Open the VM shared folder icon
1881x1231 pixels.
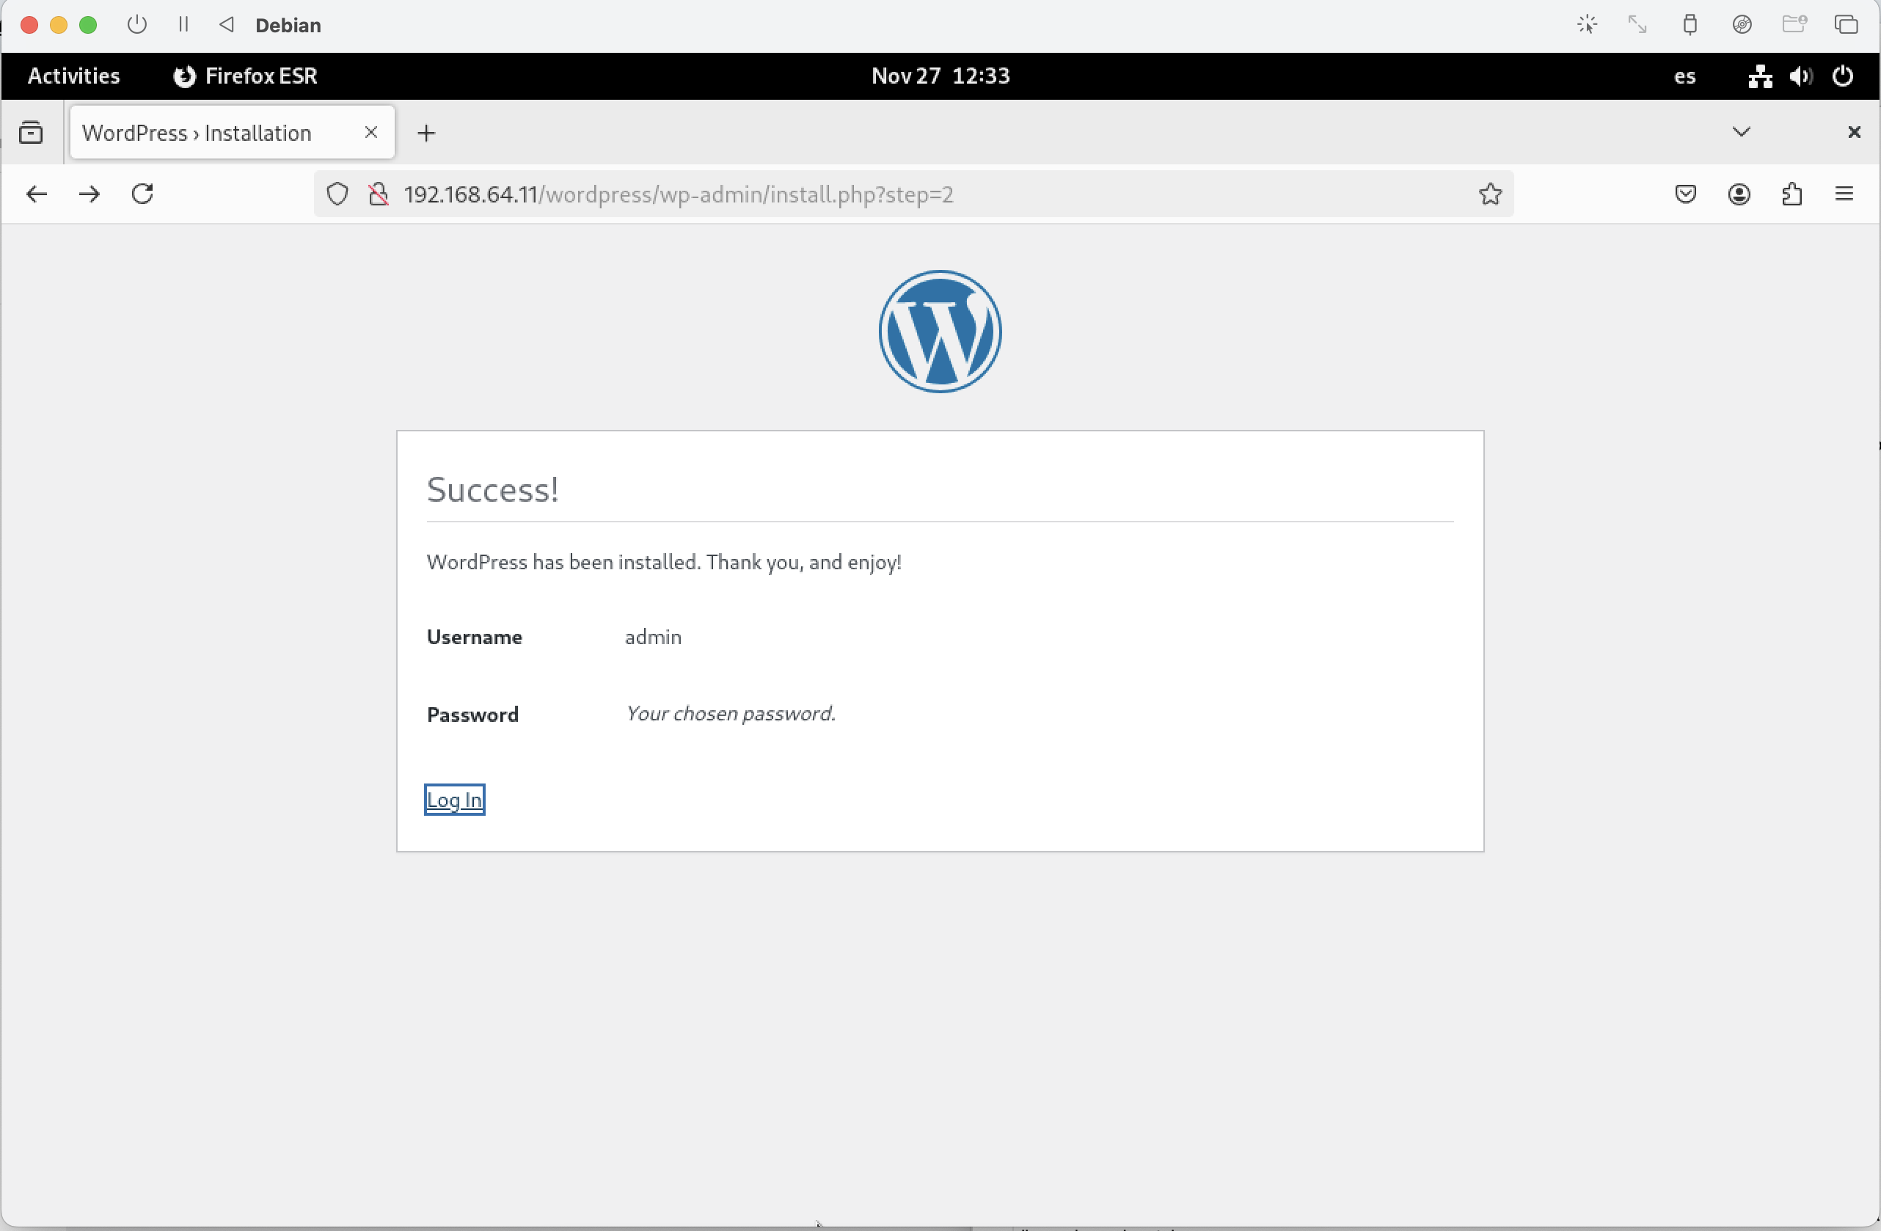click(1794, 24)
